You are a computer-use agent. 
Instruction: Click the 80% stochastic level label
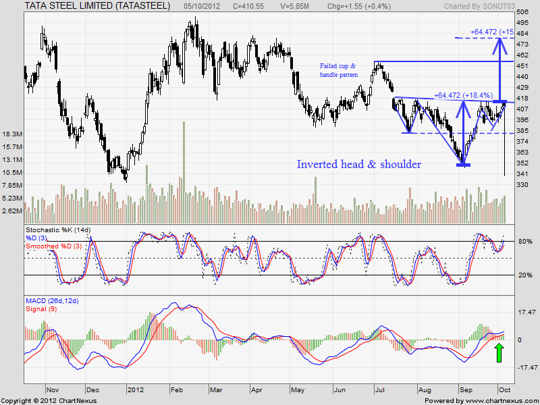coord(525,242)
